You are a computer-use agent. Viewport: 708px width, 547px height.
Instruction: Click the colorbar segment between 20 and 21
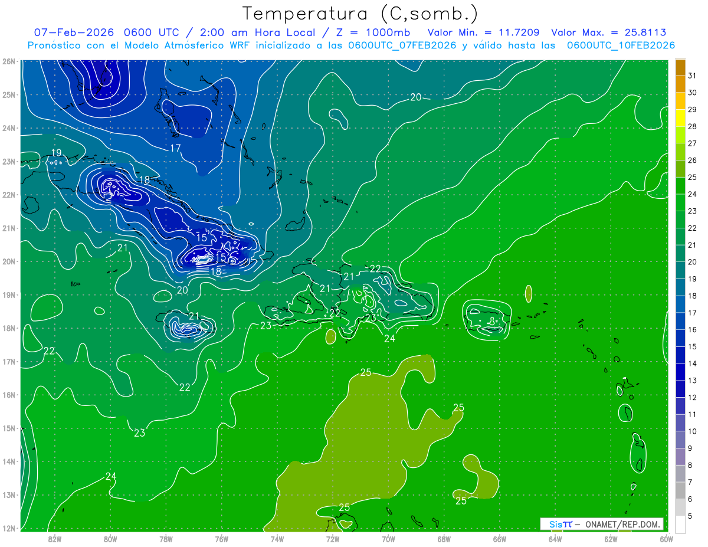[681, 254]
